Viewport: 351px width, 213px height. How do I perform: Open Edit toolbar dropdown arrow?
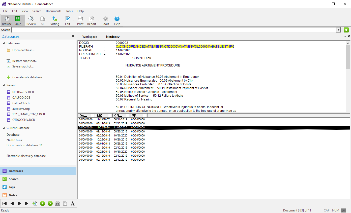[x=73, y=20]
